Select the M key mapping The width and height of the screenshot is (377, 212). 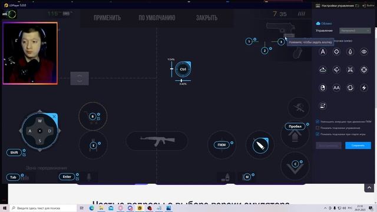pos(247,177)
